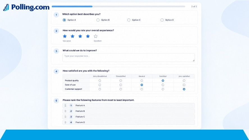Click the Feature D ranking row
This screenshot has height=140, width=249.
click(129, 122)
